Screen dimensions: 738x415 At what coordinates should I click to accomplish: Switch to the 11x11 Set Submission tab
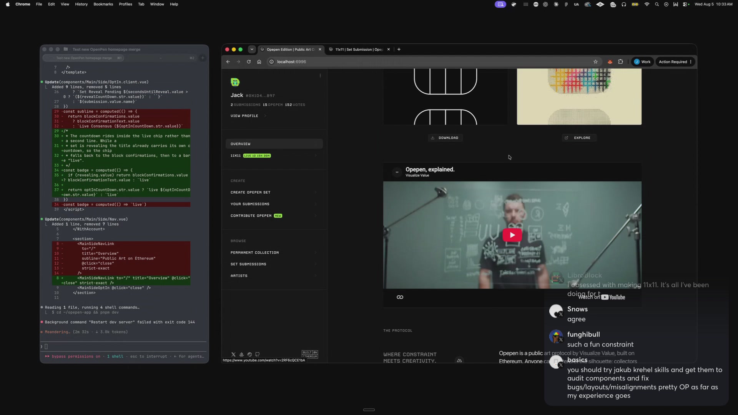(358, 49)
